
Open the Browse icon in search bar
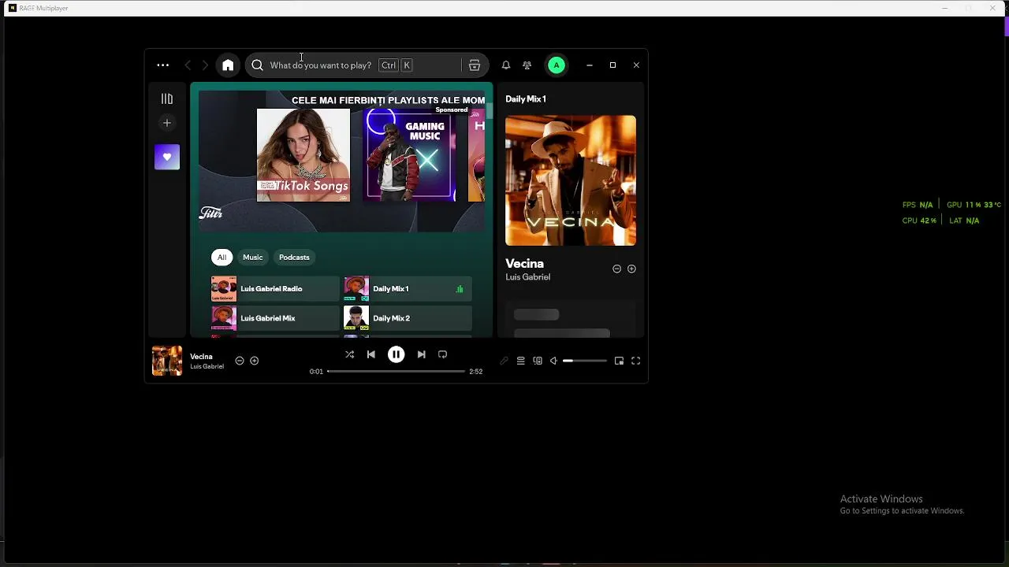pyautogui.click(x=475, y=65)
